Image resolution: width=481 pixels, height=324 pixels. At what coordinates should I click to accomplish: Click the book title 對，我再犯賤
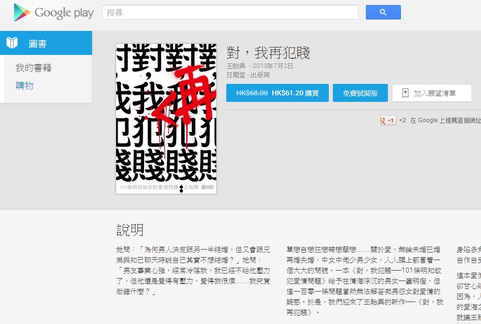click(268, 52)
